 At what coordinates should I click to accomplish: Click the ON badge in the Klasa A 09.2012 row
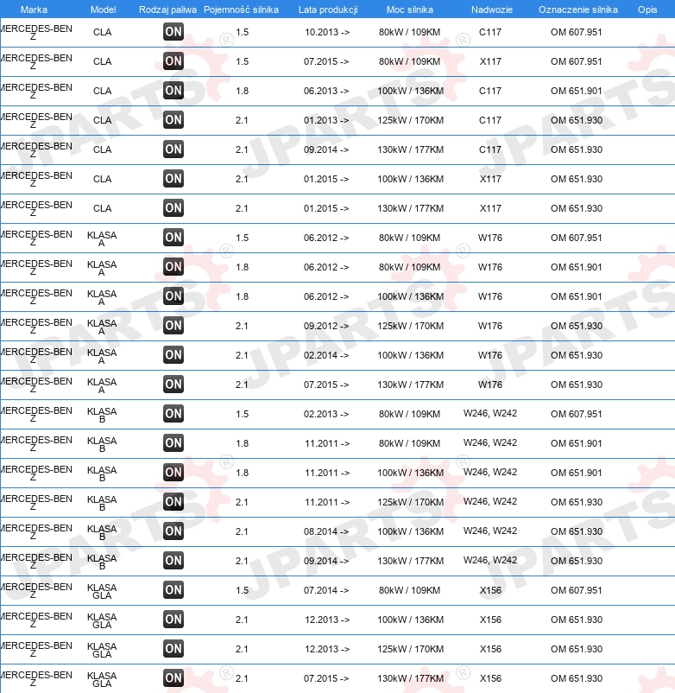(173, 326)
